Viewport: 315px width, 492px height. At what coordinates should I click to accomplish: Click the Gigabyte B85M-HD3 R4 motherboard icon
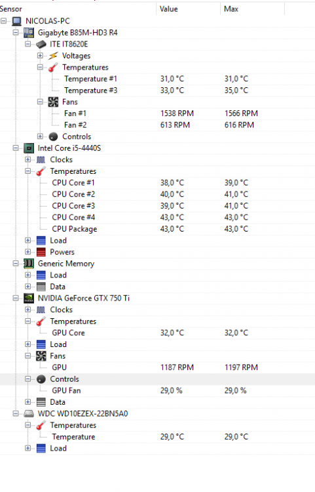coord(29,33)
